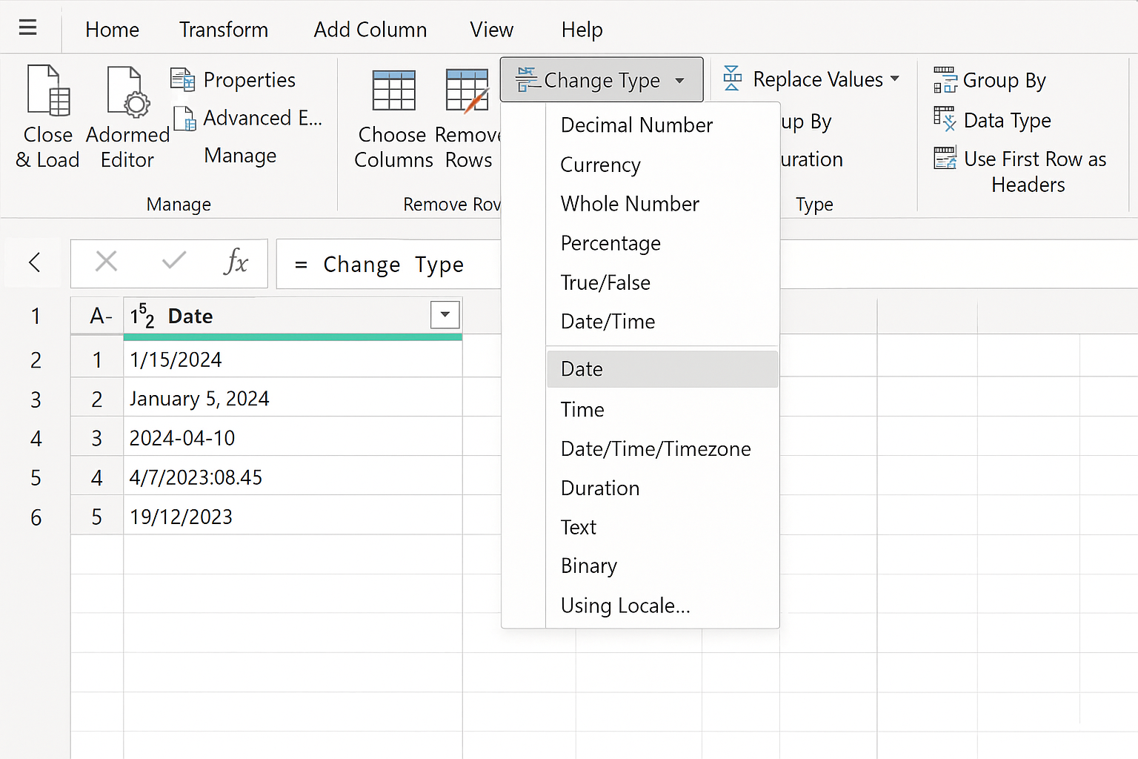The width and height of the screenshot is (1138, 759).
Task: Cancel formula with the X icon
Action: [107, 261]
